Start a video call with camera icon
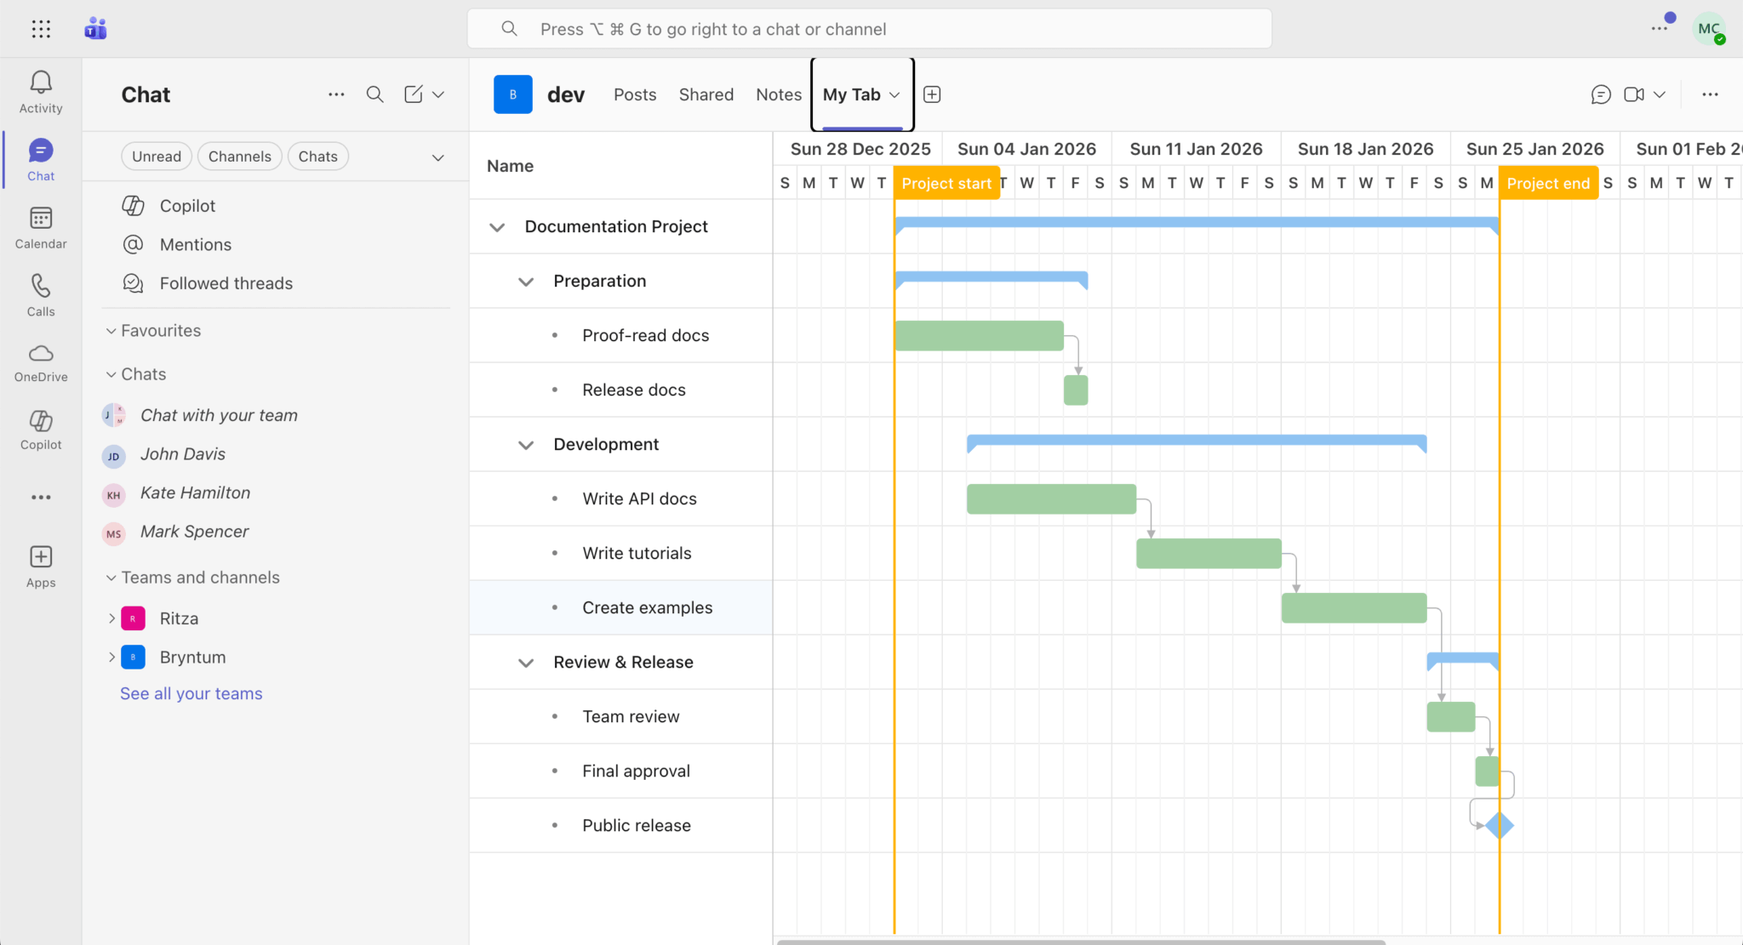The width and height of the screenshot is (1743, 945). coord(1633,94)
